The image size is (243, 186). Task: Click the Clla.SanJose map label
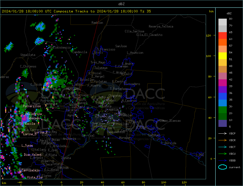pos(134,31)
